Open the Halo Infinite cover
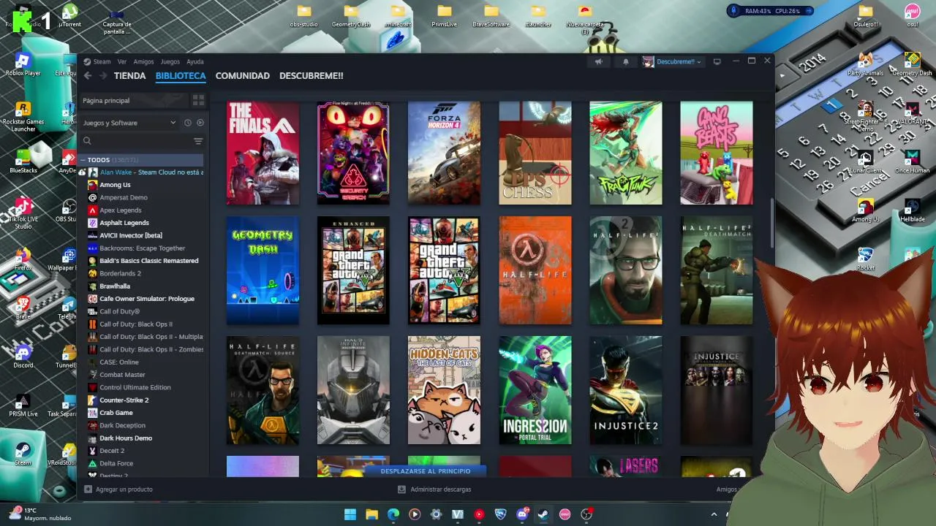 pos(353,390)
